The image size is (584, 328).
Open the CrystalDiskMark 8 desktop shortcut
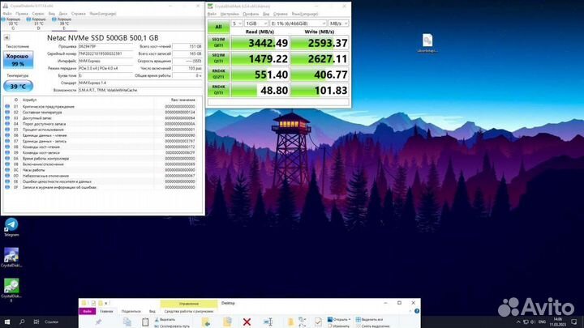pyautogui.click(x=11, y=289)
